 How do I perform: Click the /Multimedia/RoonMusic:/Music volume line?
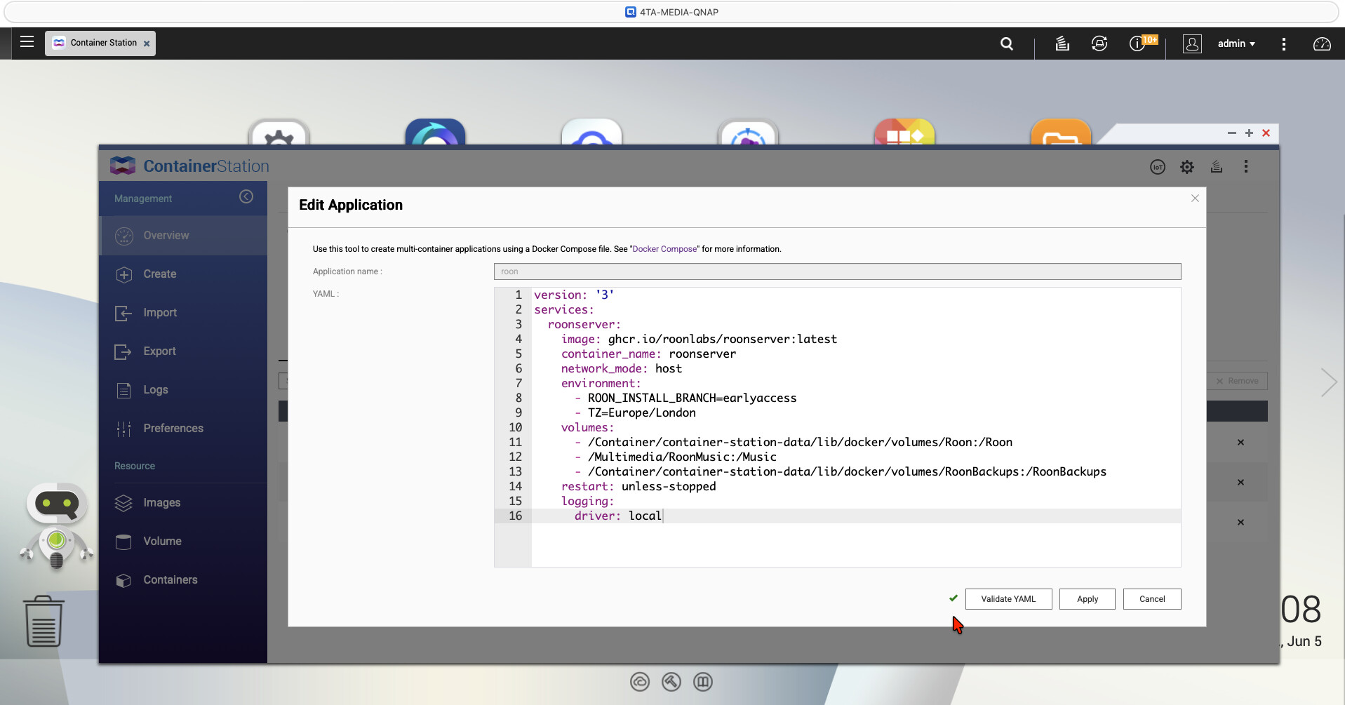click(x=675, y=457)
